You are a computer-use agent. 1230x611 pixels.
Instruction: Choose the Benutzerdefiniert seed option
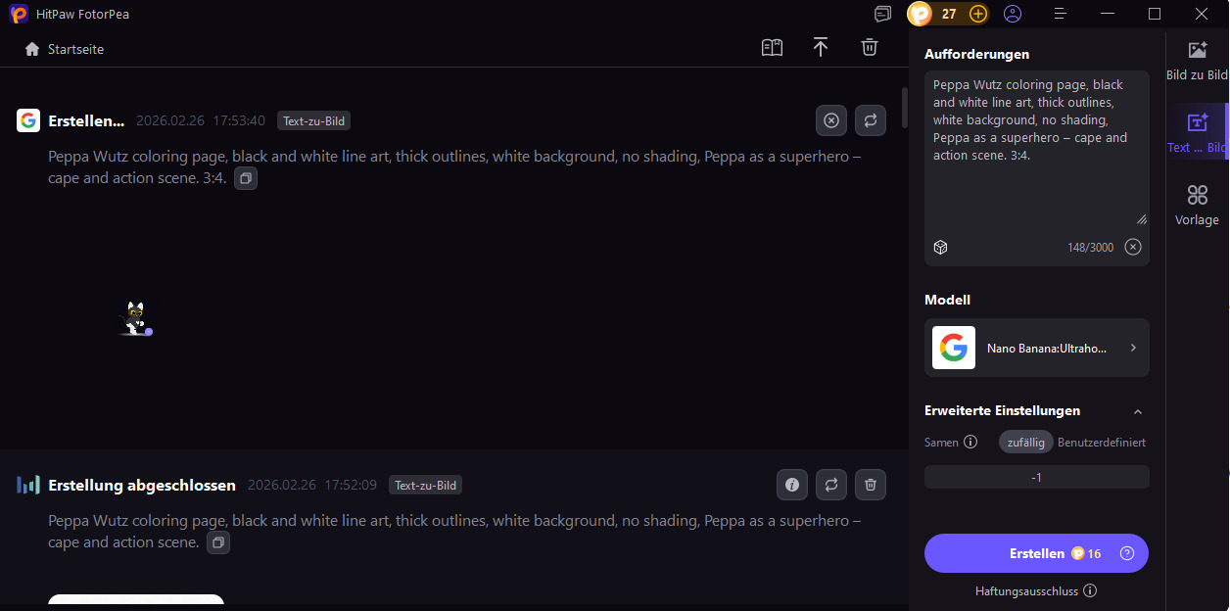[1102, 443]
